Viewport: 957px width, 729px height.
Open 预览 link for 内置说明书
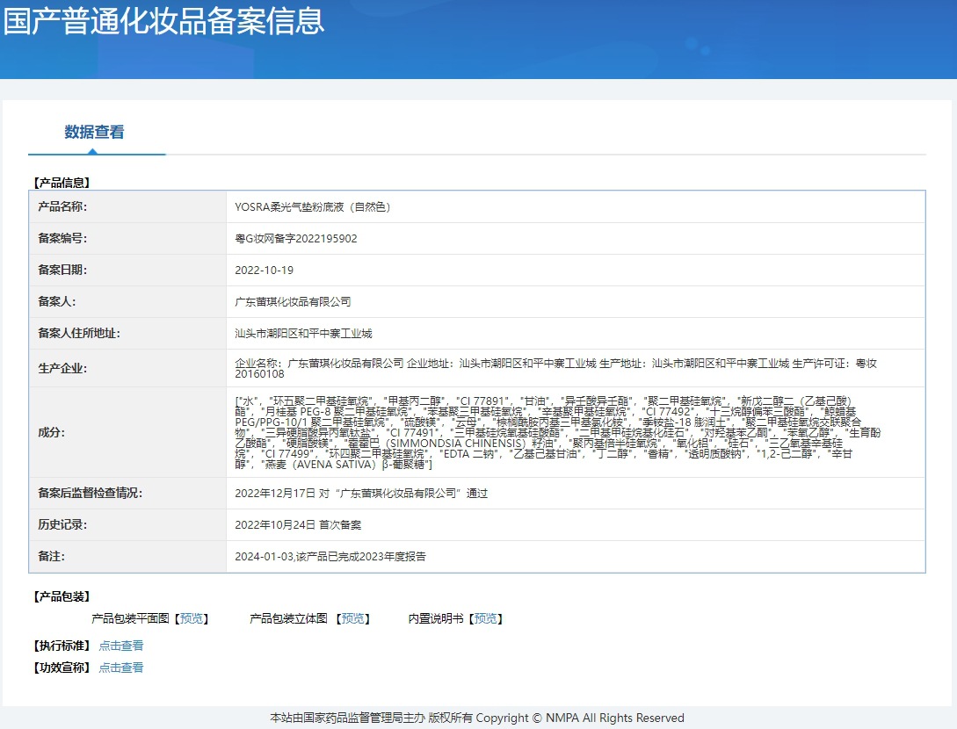tap(485, 619)
